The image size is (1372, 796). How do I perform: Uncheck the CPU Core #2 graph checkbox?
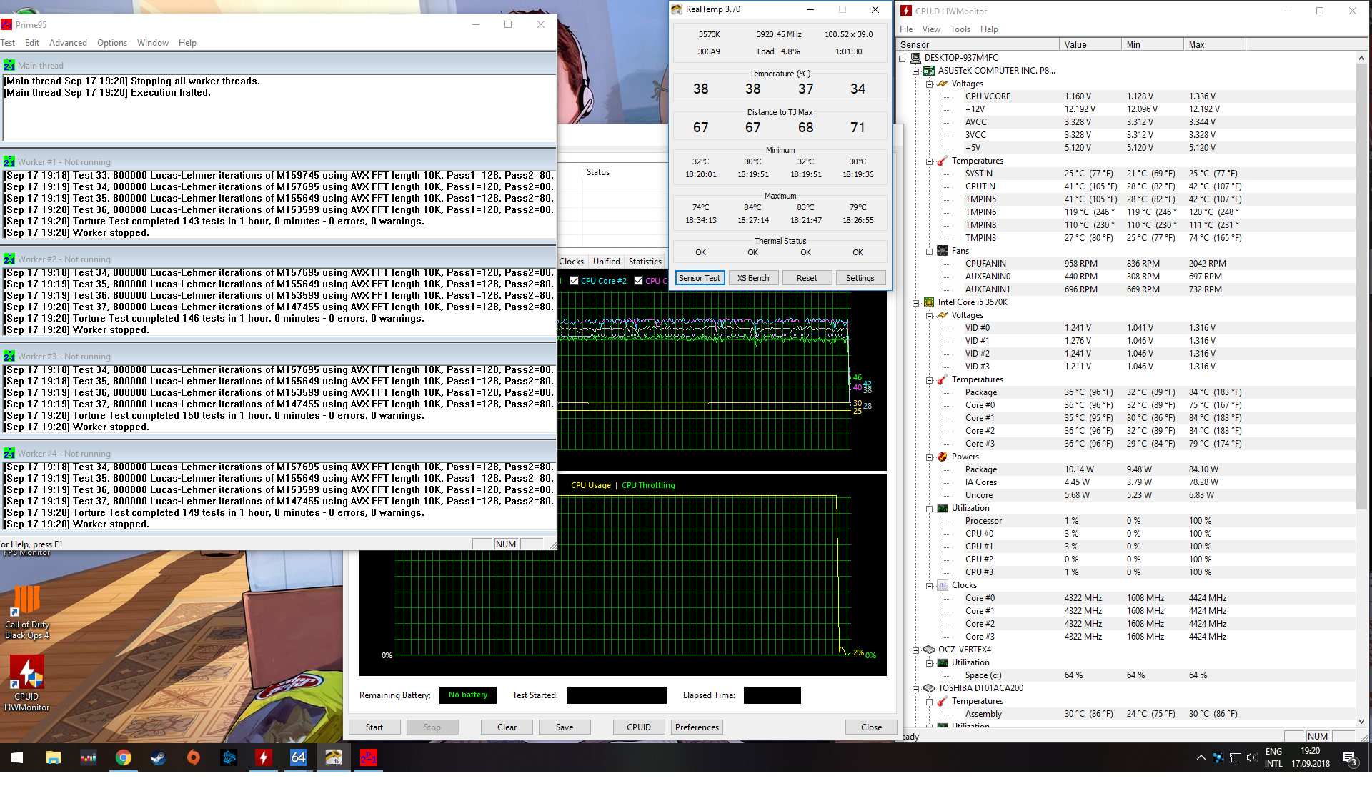coord(574,281)
